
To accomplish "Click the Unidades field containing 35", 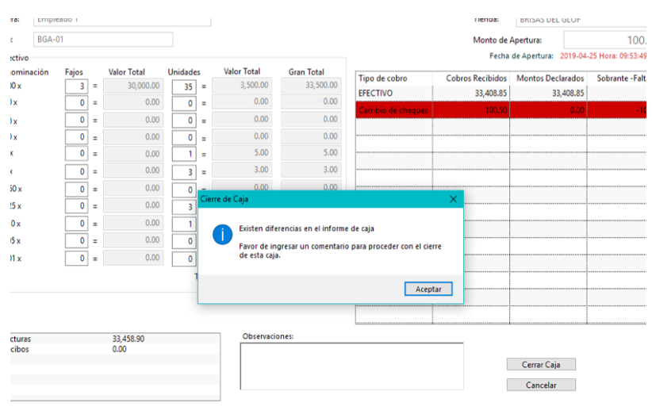I will point(184,86).
